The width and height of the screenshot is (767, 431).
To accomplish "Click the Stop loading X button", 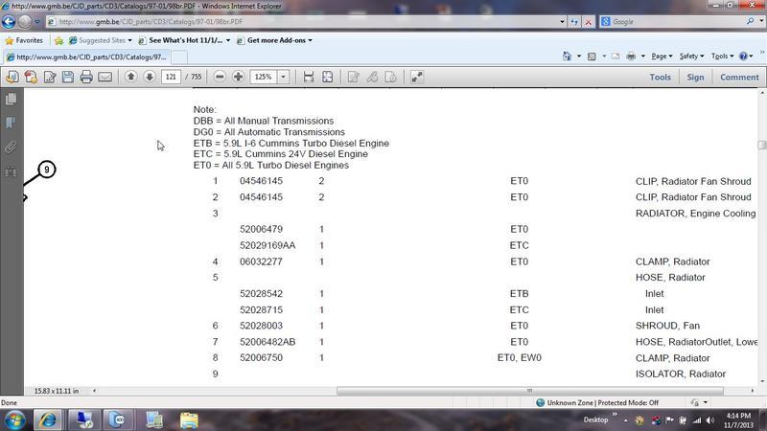I will click(589, 21).
